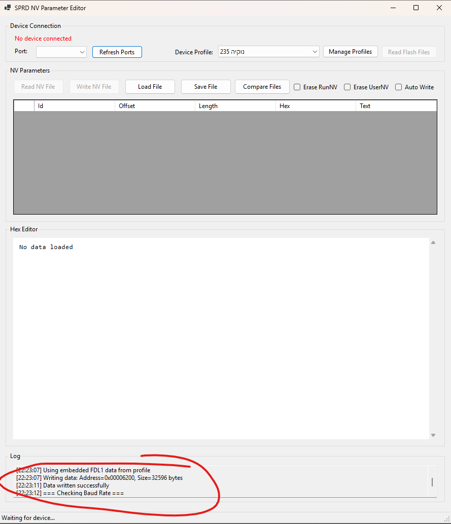Click the Hex column header

point(315,106)
